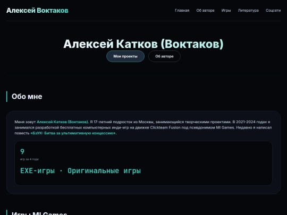Viewport: 287px width, 215px height.
Task: Click the number 9 stat
Action: click(22, 151)
